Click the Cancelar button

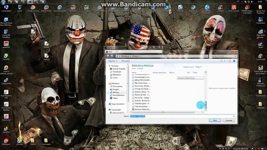pyautogui.click(x=229, y=120)
